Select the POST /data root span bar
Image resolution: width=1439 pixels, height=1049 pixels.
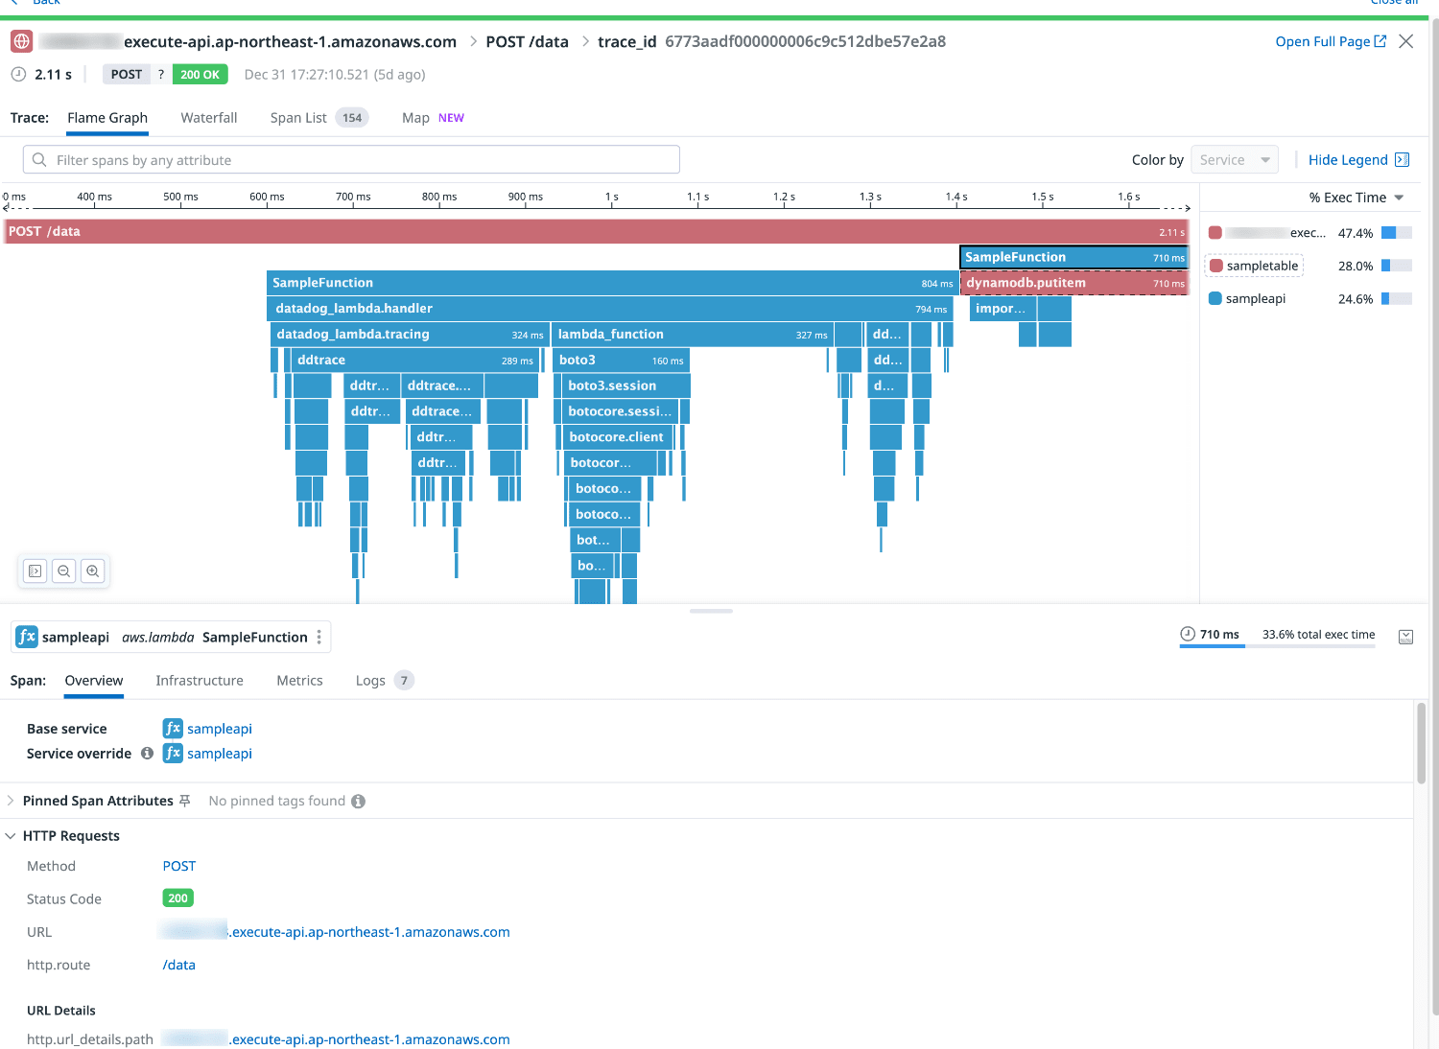point(596,231)
